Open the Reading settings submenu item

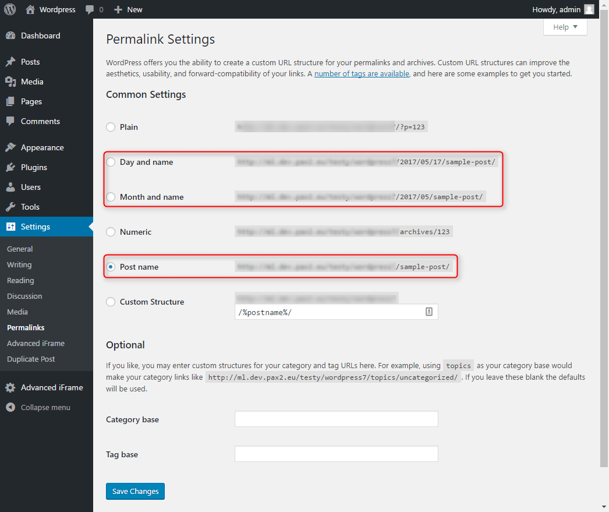(x=20, y=280)
